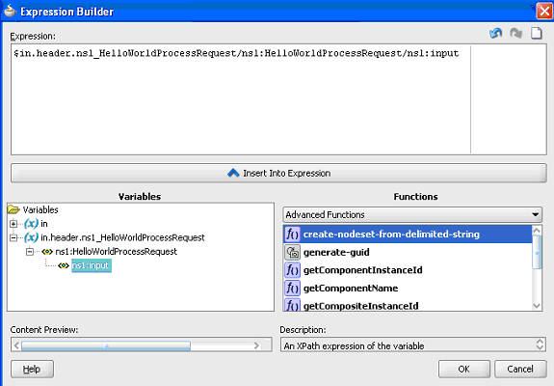Select in.header.ns1_HelloWorldProcessRequest variable
Screen dimensions: 554x386
(122, 237)
